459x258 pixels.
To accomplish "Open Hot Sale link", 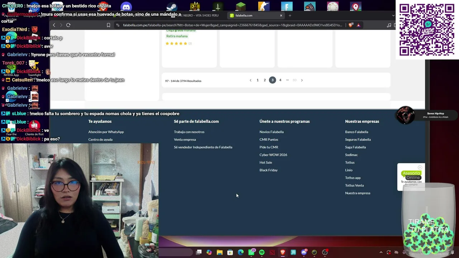I will coord(266,162).
